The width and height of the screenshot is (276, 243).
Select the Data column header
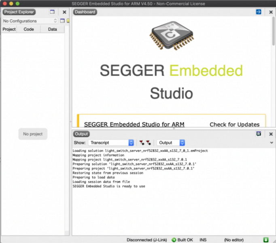click(53, 29)
